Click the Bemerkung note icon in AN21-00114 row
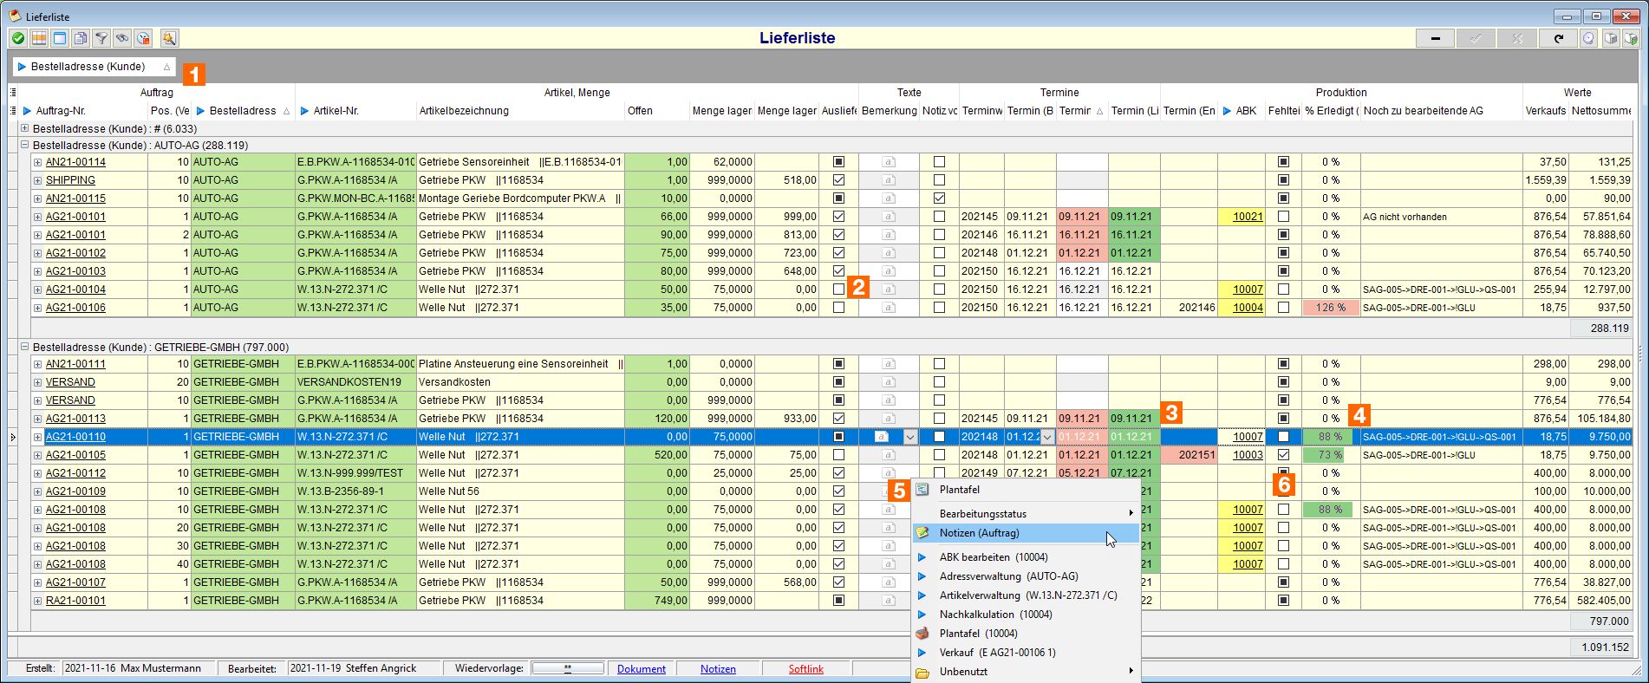Screen dimensions: 1649x683 coord(889,162)
